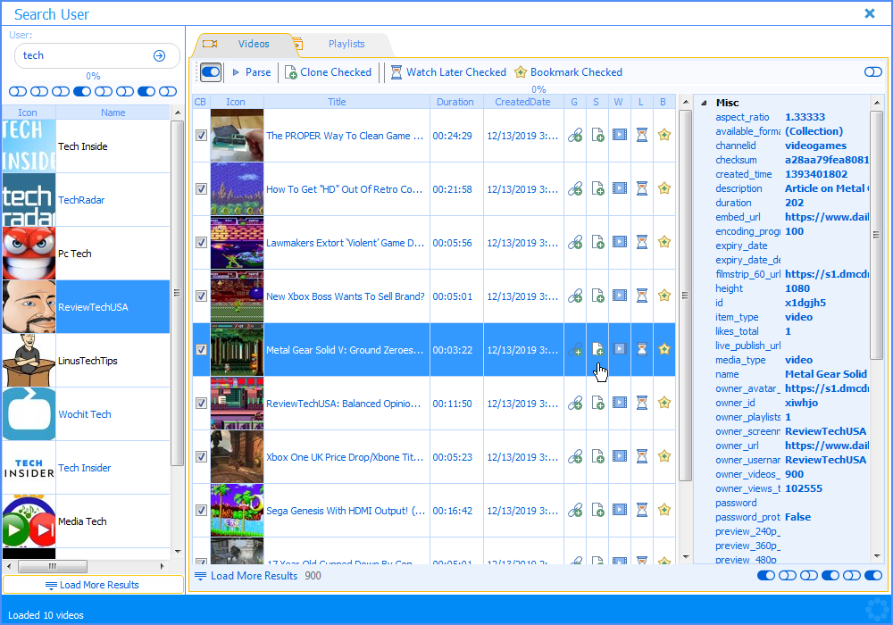Click user list vertical scrollbar down arrow
This screenshot has width=893, height=625.
coord(178,552)
